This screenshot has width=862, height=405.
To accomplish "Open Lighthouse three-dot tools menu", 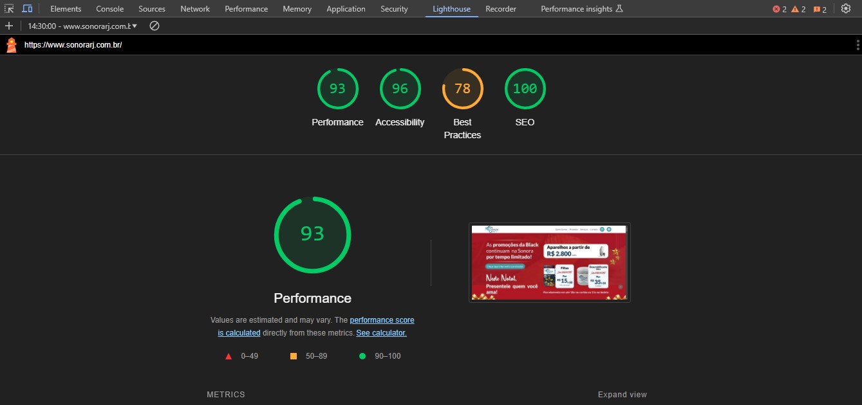I will click(x=857, y=45).
